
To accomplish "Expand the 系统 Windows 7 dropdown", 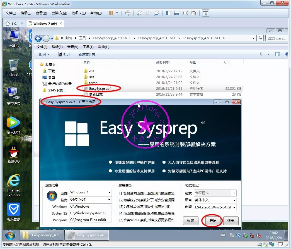I will point(109,193).
